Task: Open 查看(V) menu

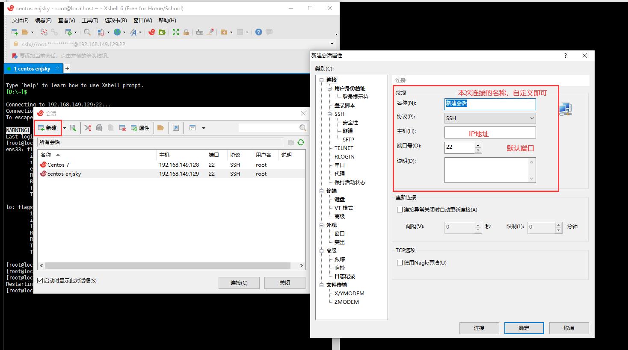Action: pyautogui.click(x=67, y=20)
